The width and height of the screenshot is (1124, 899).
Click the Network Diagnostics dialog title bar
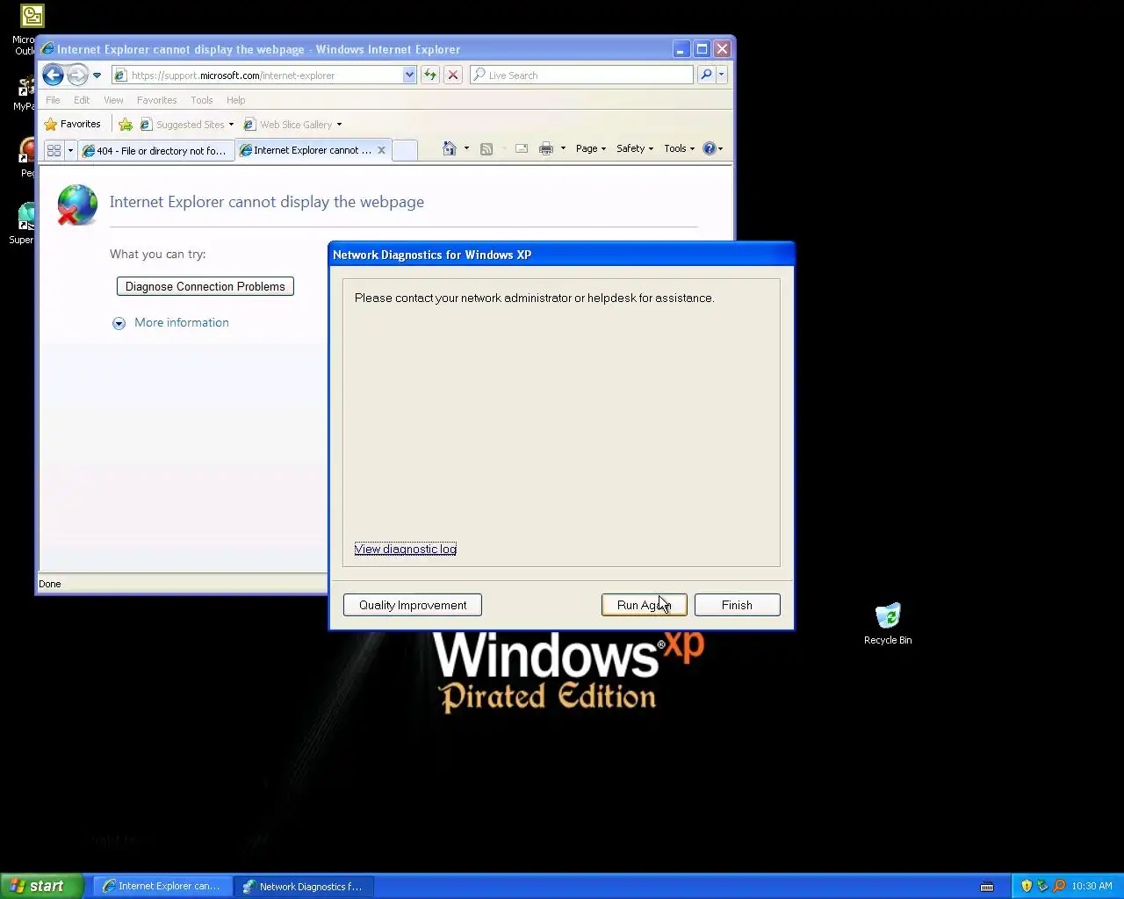coord(562,255)
